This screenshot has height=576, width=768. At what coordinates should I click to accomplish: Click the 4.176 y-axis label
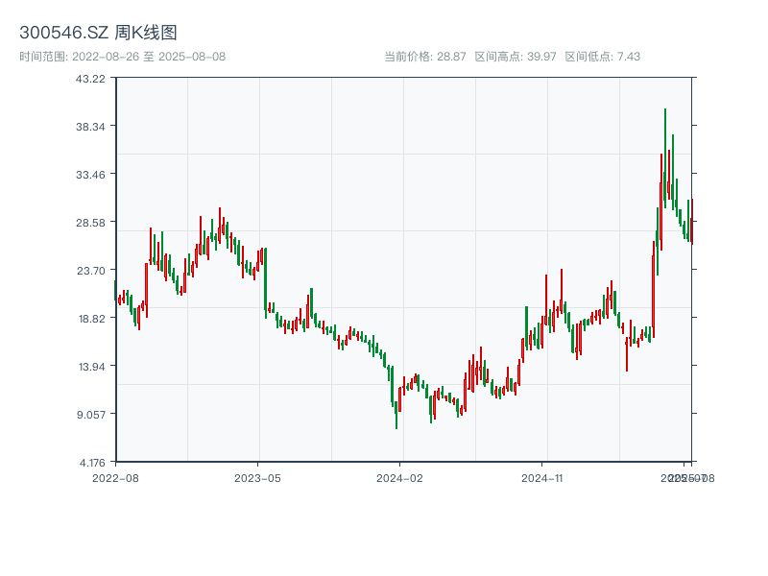(92, 463)
